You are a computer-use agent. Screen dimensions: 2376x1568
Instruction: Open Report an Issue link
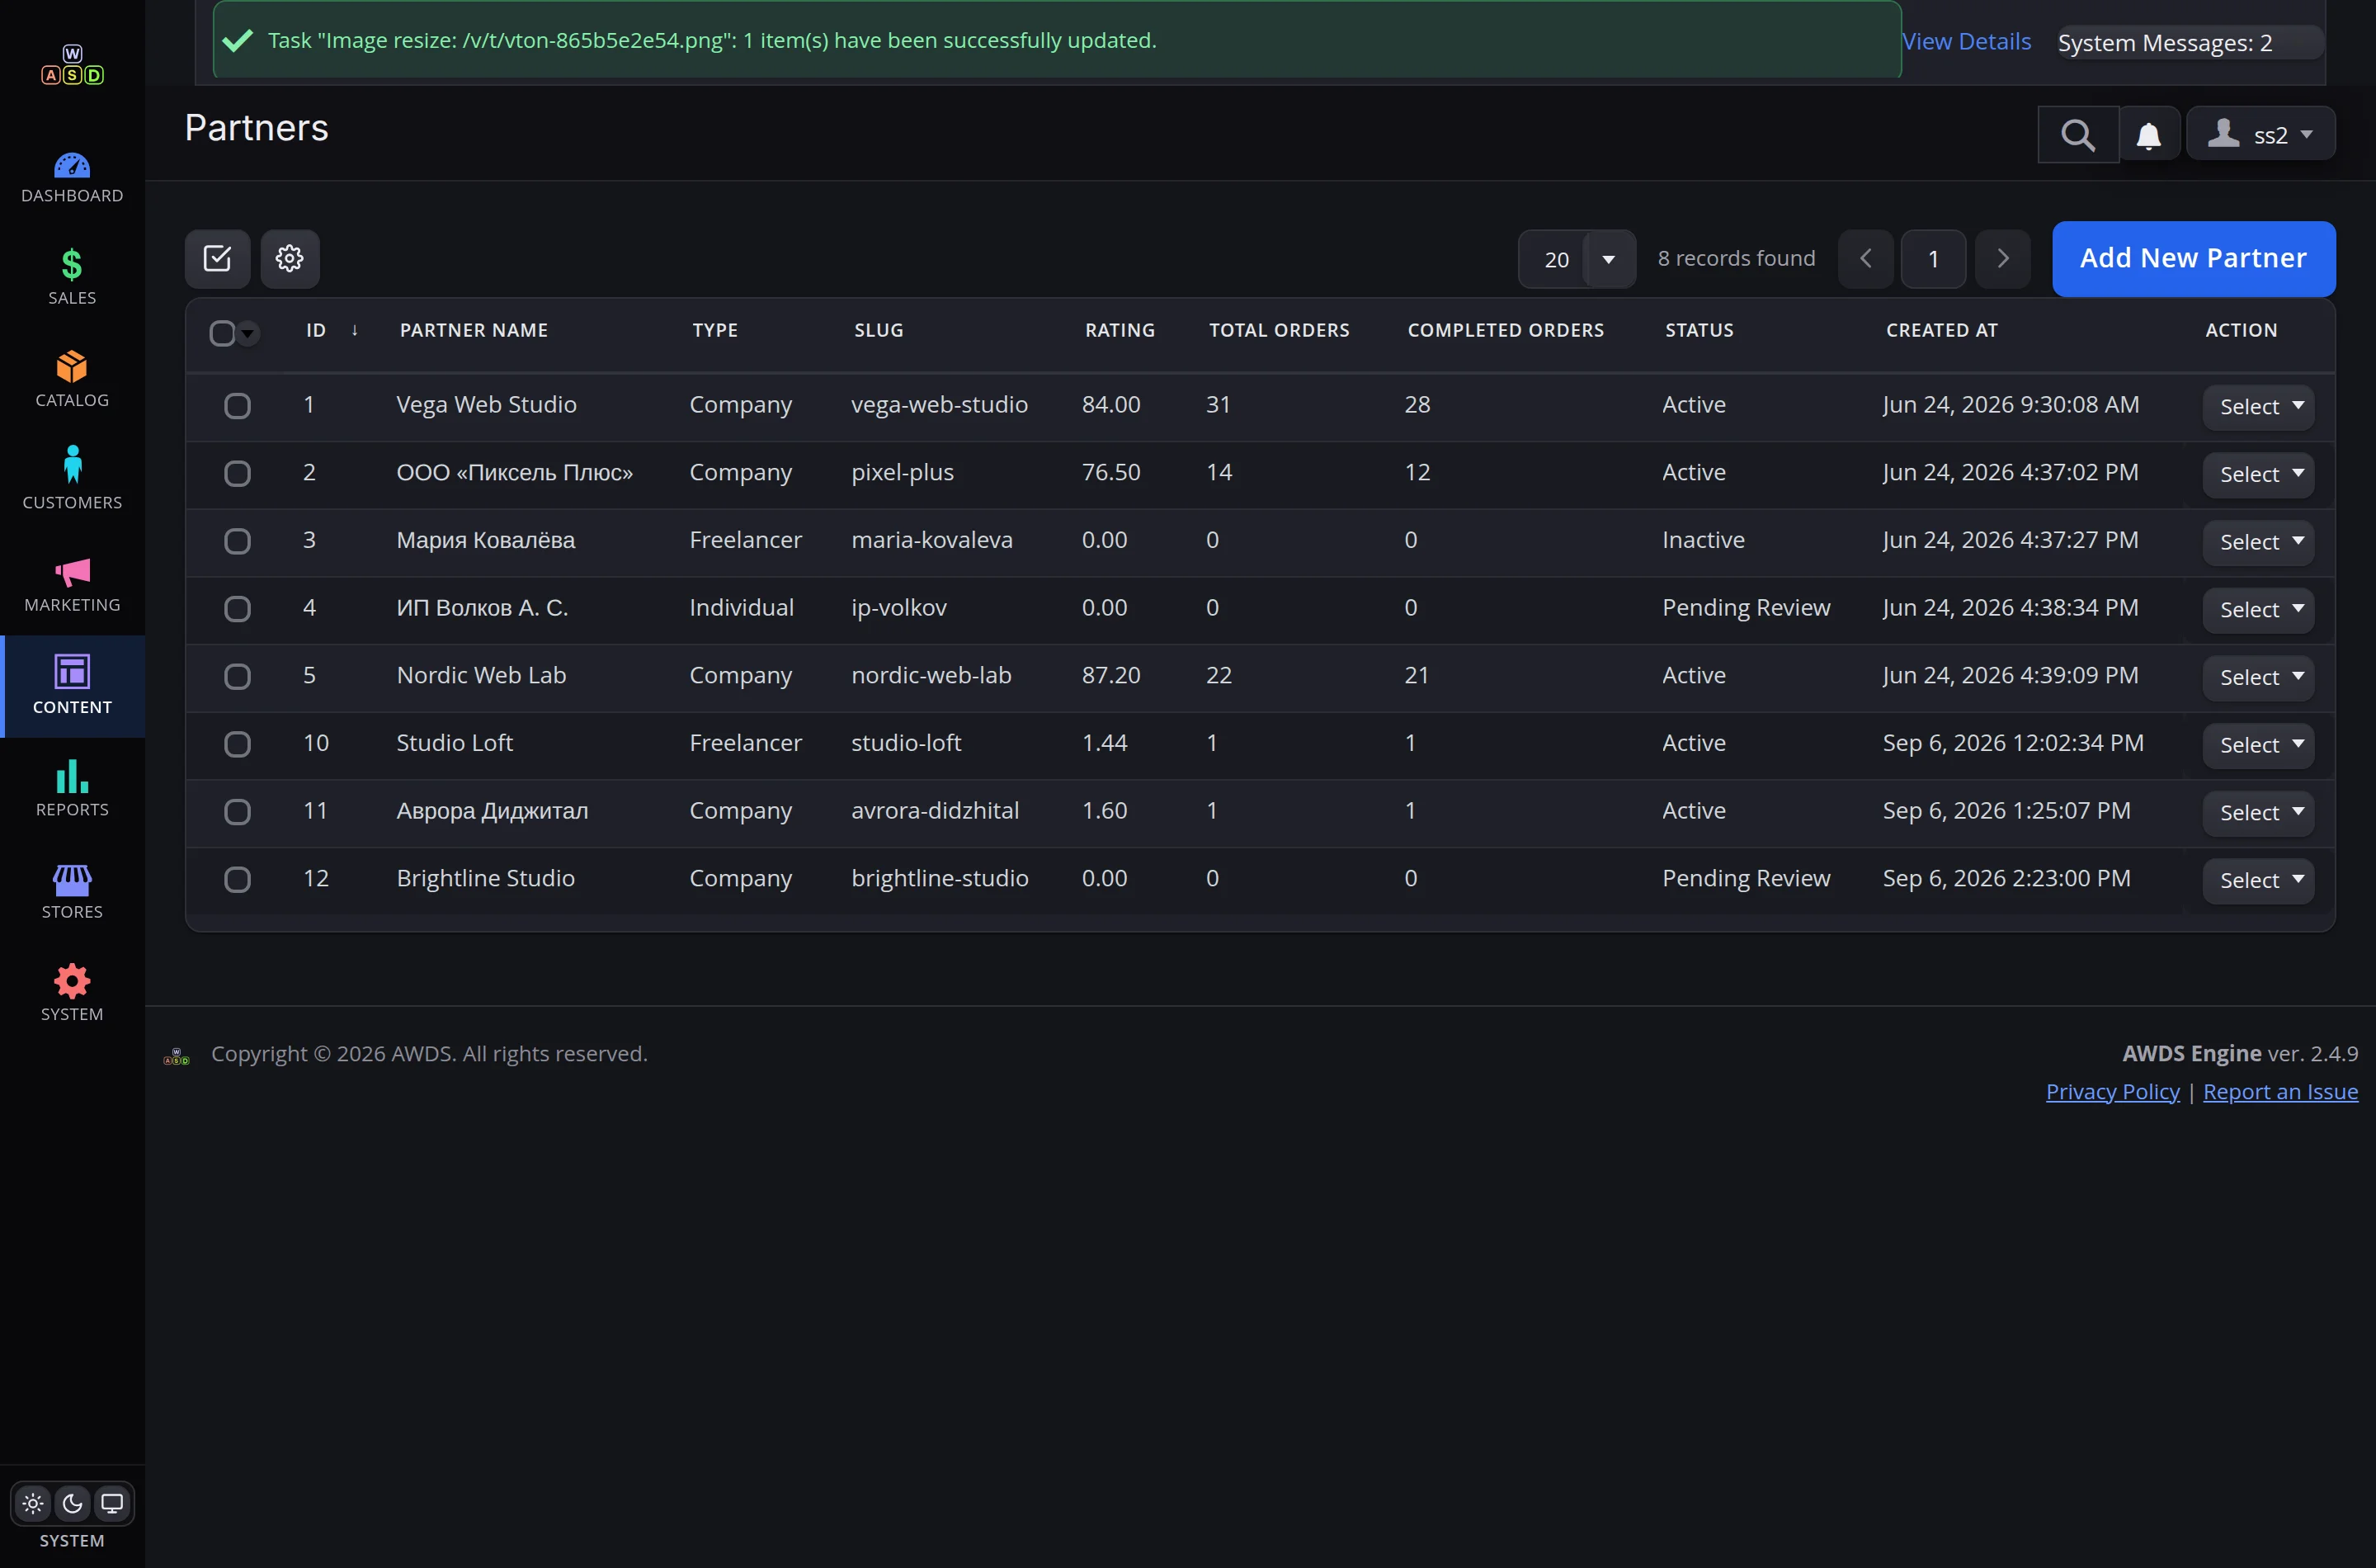(x=2280, y=1092)
